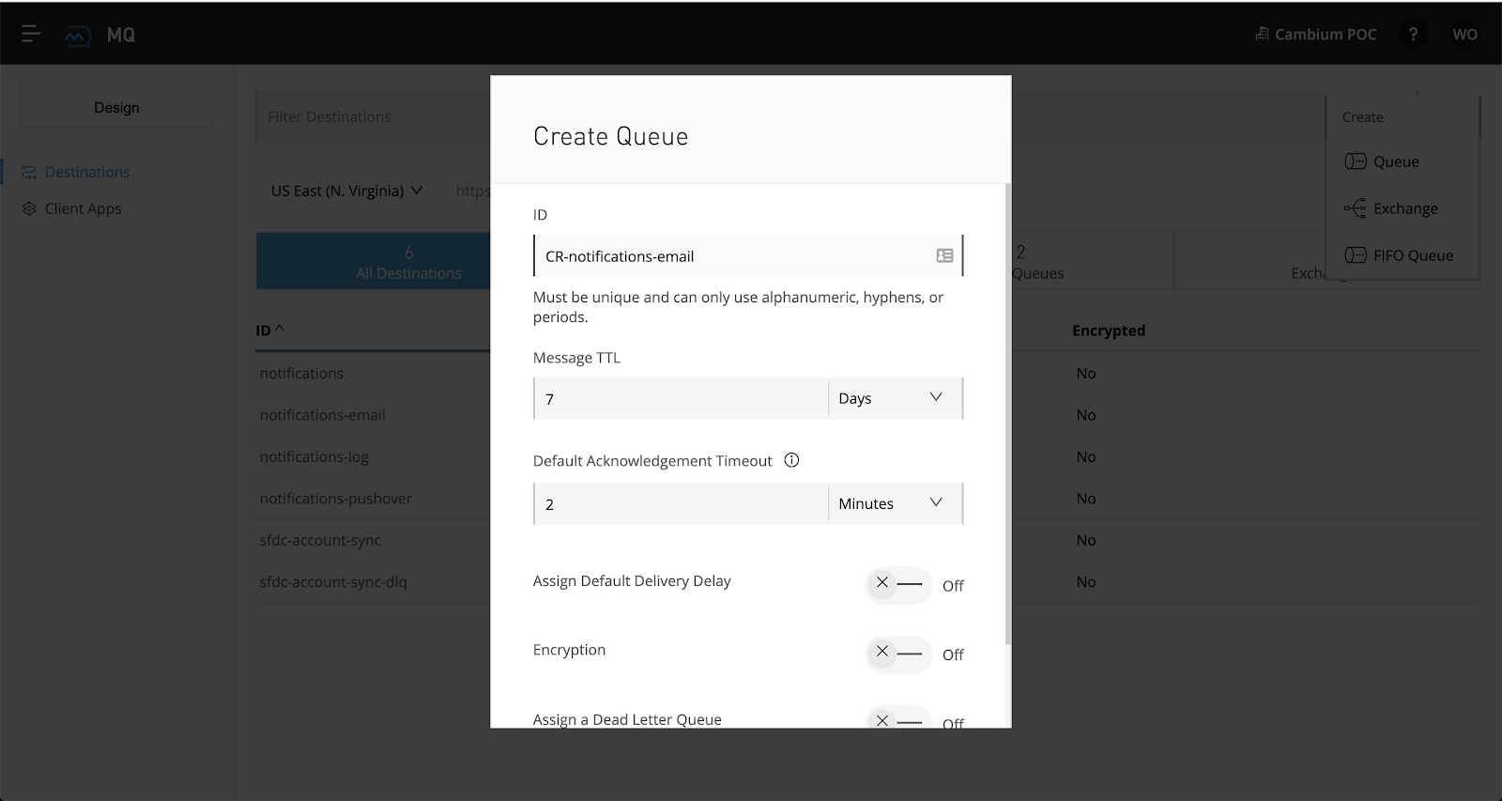Image resolution: width=1502 pixels, height=801 pixels.
Task: Open Cambium POC business group link
Action: click(1315, 35)
